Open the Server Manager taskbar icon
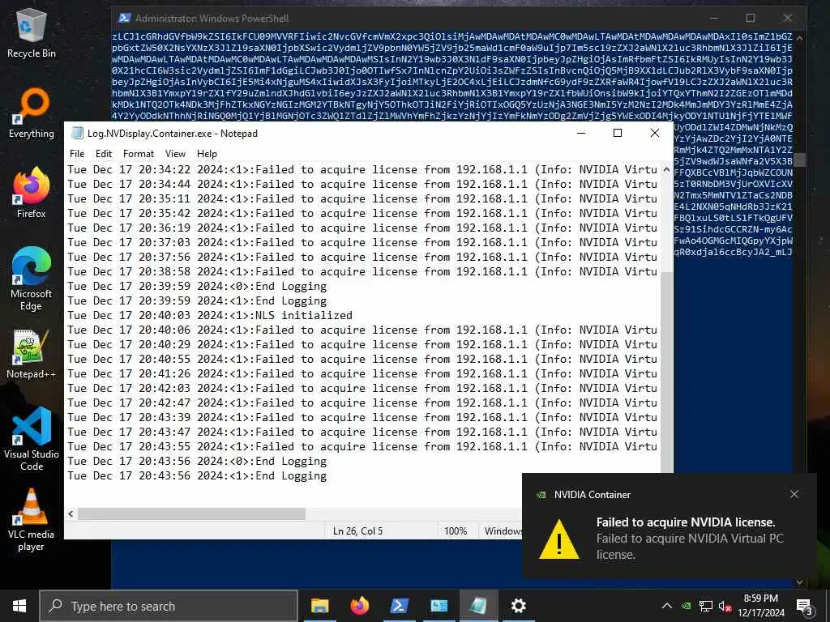This screenshot has height=622, width=830. pyautogui.click(x=439, y=606)
